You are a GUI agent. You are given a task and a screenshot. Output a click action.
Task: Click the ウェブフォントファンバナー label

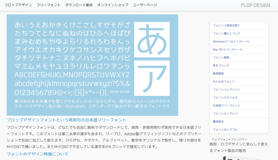click(x=229, y=139)
